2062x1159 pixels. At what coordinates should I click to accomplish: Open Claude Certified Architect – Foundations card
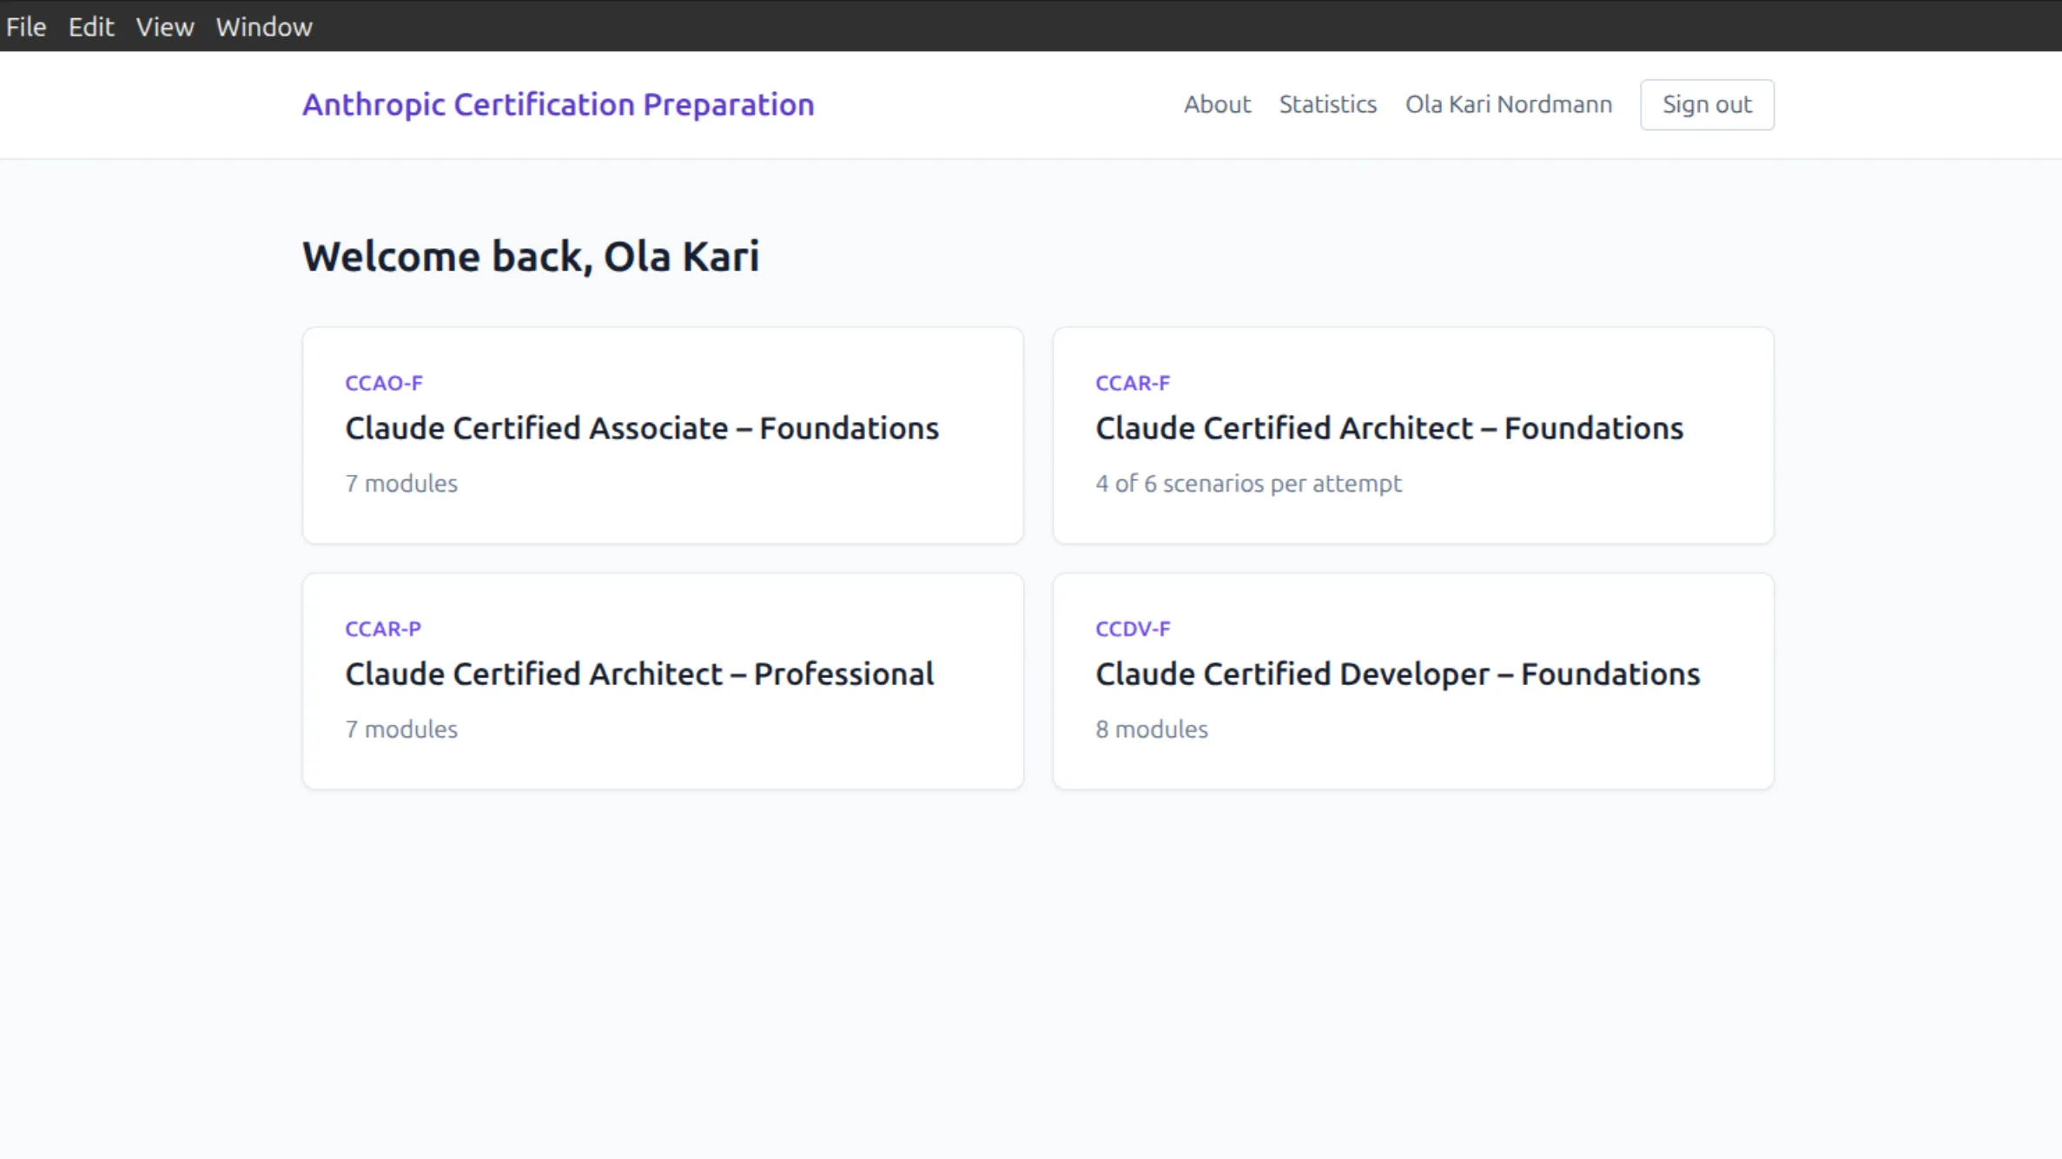(x=1413, y=435)
